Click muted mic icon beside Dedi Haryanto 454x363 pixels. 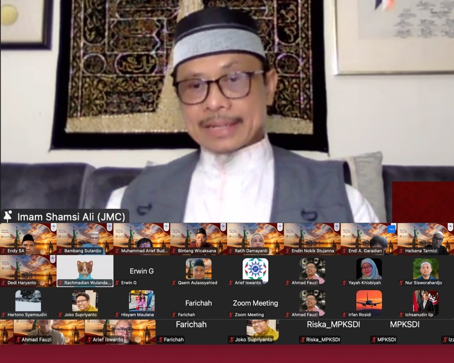coord(3,283)
